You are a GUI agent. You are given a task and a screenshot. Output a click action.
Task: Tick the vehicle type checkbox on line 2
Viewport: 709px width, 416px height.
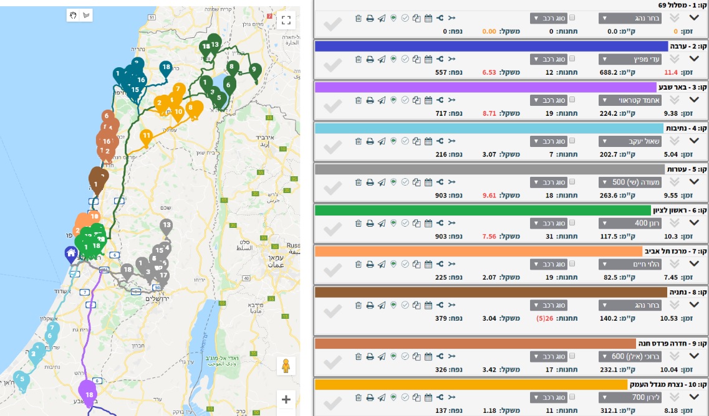coord(572,59)
